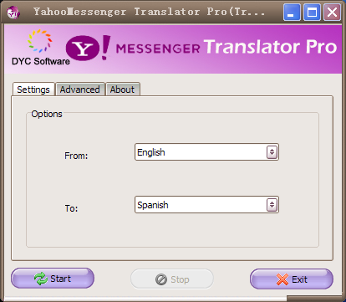Open the About tab
This screenshot has height=302, width=346.
tap(122, 90)
